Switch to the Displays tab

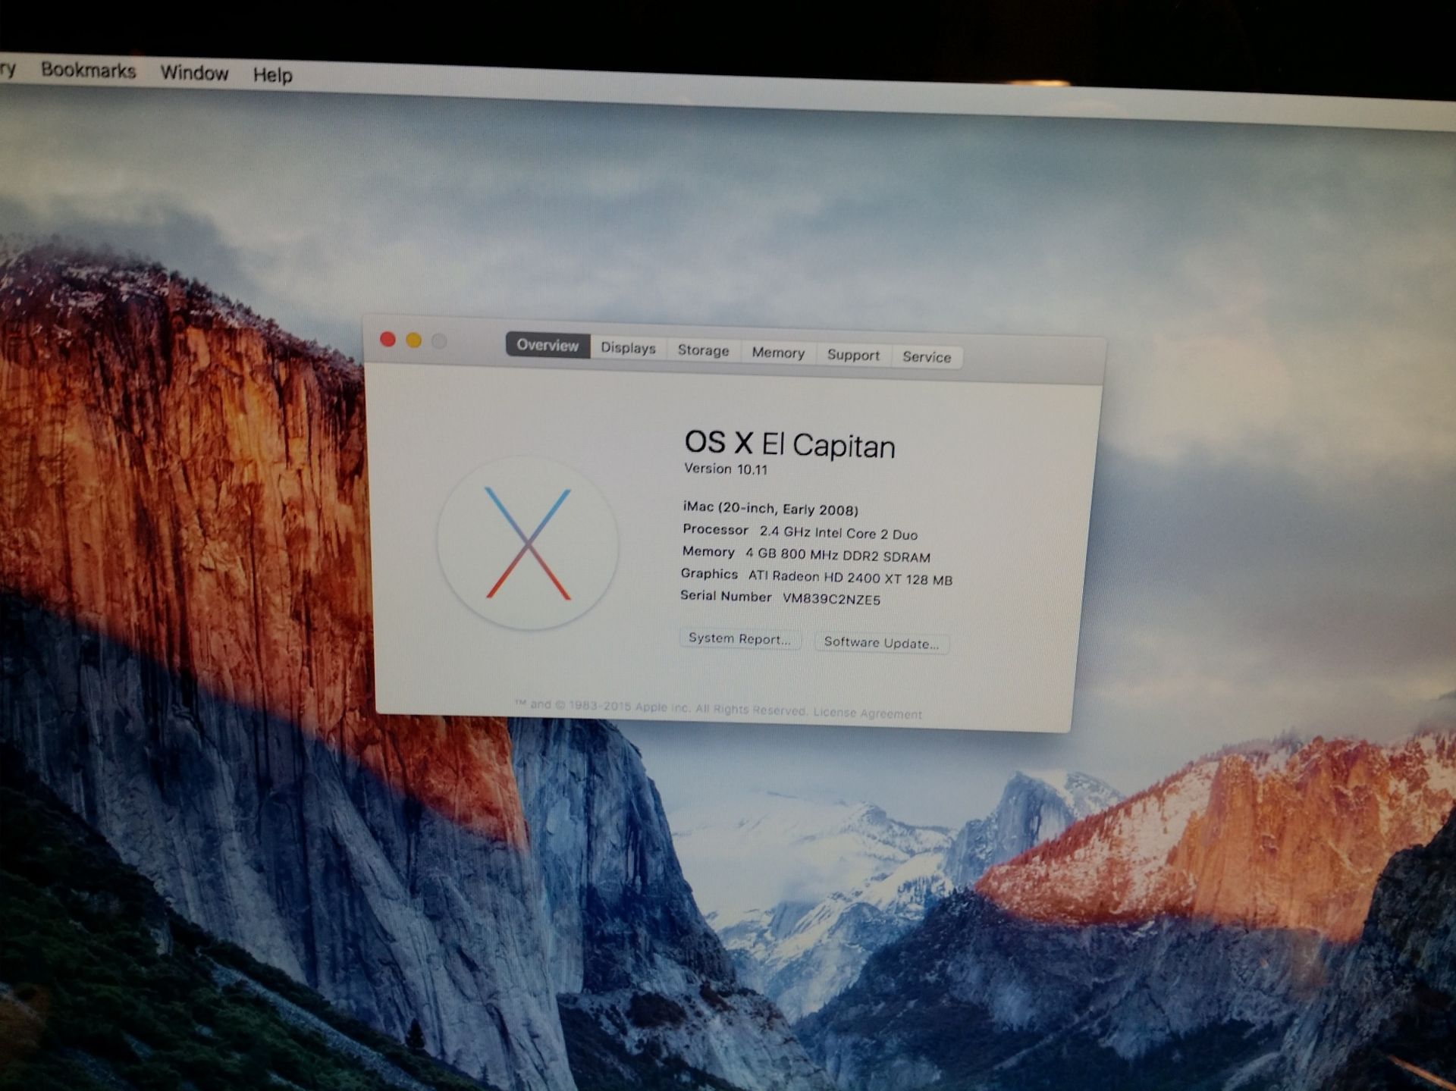point(628,348)
